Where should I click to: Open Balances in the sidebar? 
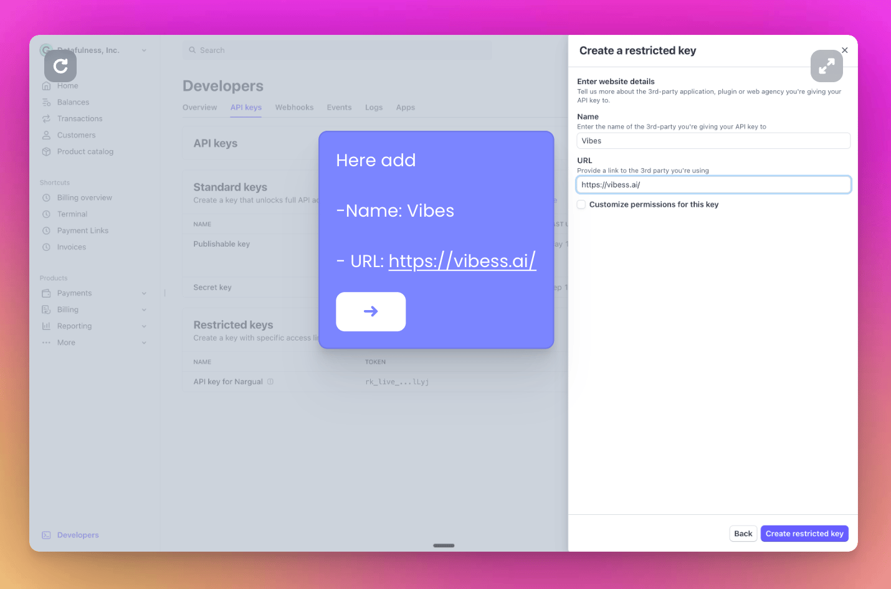pos(73,102)
